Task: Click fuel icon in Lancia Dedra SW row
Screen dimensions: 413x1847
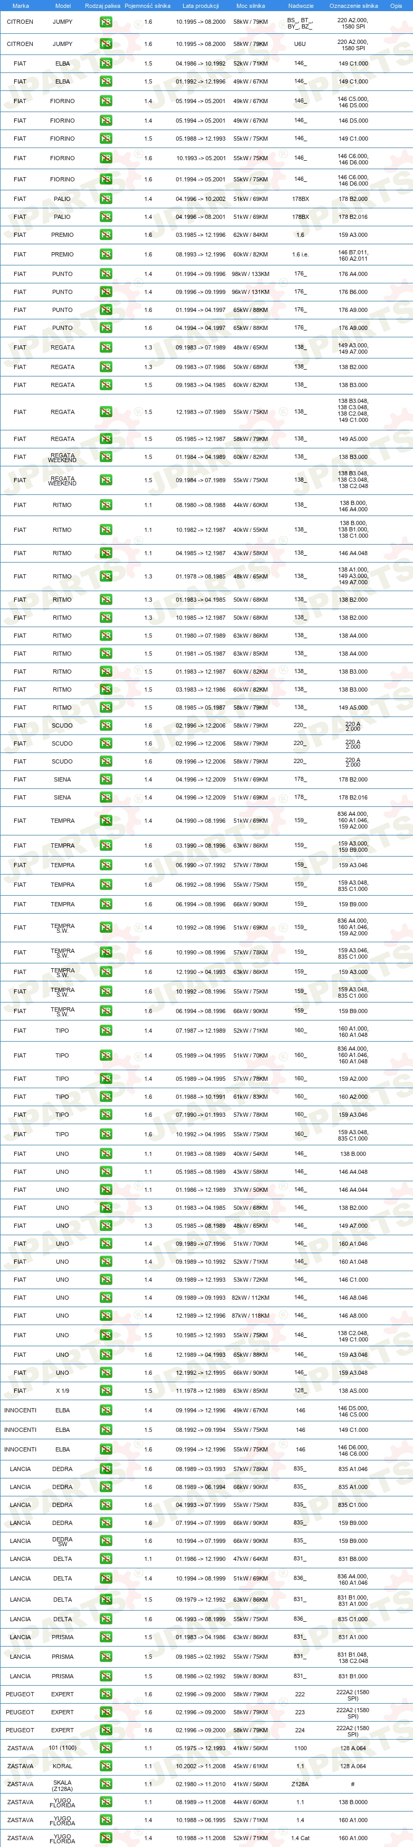Action: tap(106, 1541)
